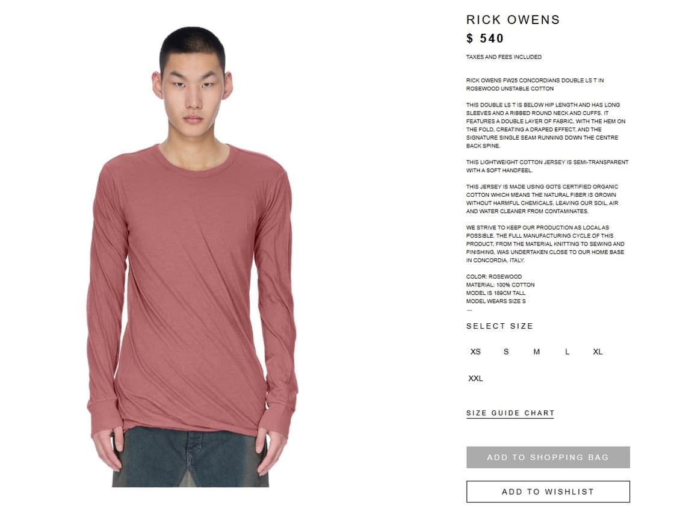This screenshot has height=526, width=677.
Task: Add the item to wishlist
Action: click(548, 492)
